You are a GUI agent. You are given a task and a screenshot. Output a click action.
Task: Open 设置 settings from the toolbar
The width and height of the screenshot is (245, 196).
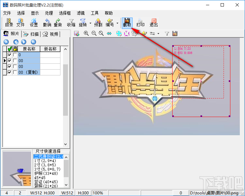34,23
